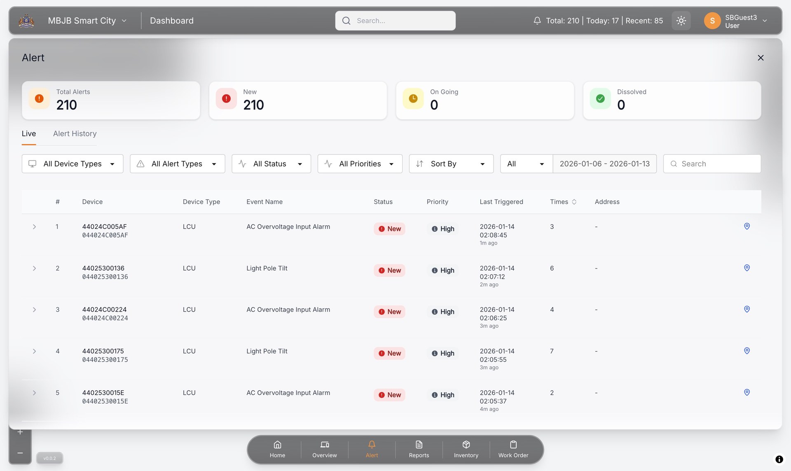This screenshot has height=471, width=791.
Task: Open All Alert Types dropdown
Action: coord(177,164)
